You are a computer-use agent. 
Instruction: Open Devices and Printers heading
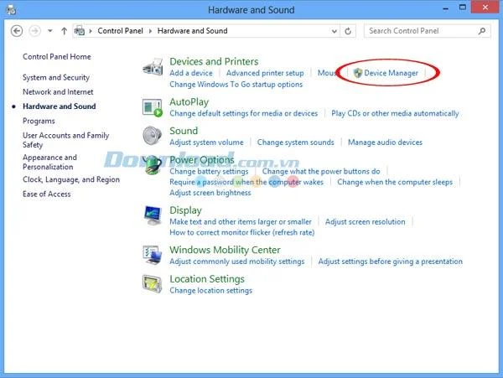coord(214,61)
